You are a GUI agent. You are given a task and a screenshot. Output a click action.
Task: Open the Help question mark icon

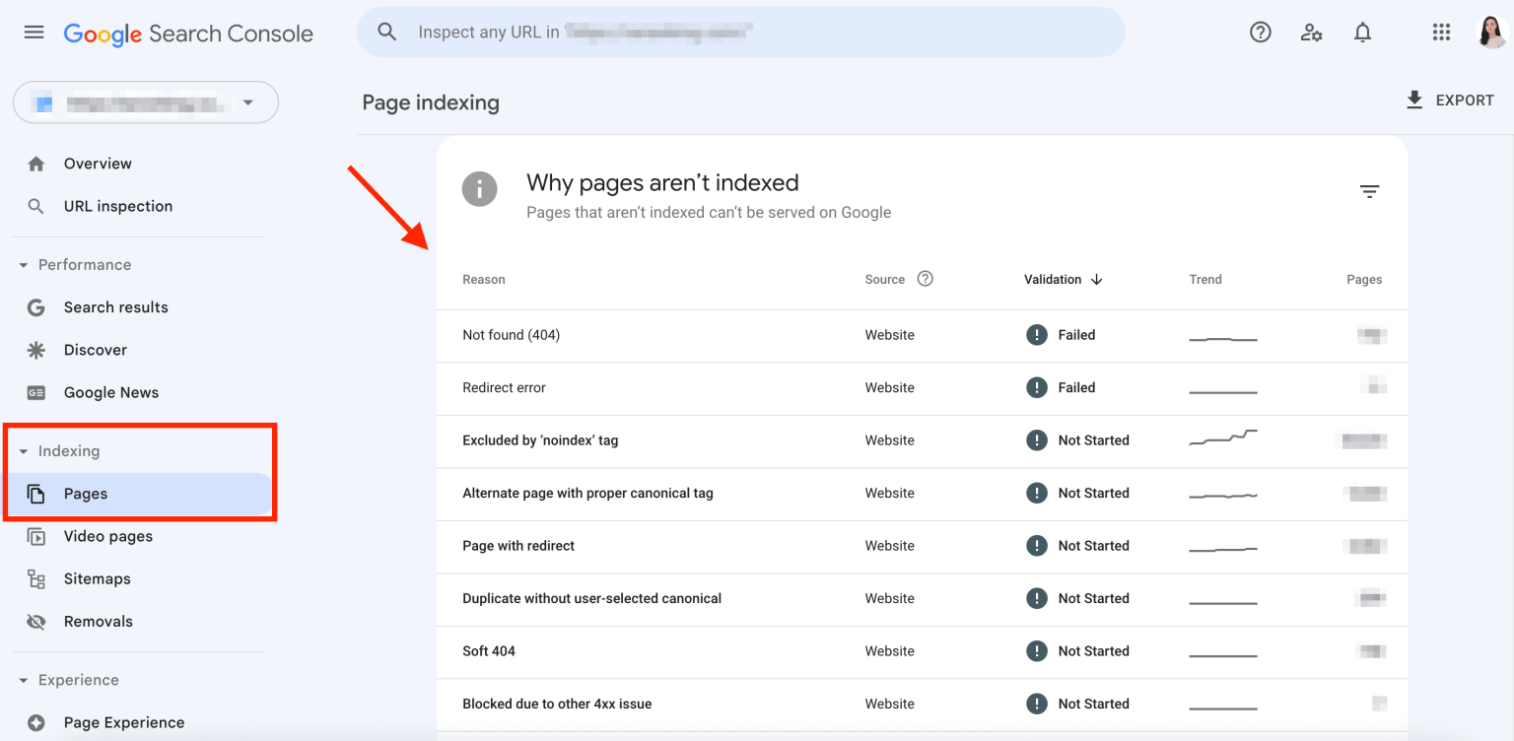coord(1260,33)
